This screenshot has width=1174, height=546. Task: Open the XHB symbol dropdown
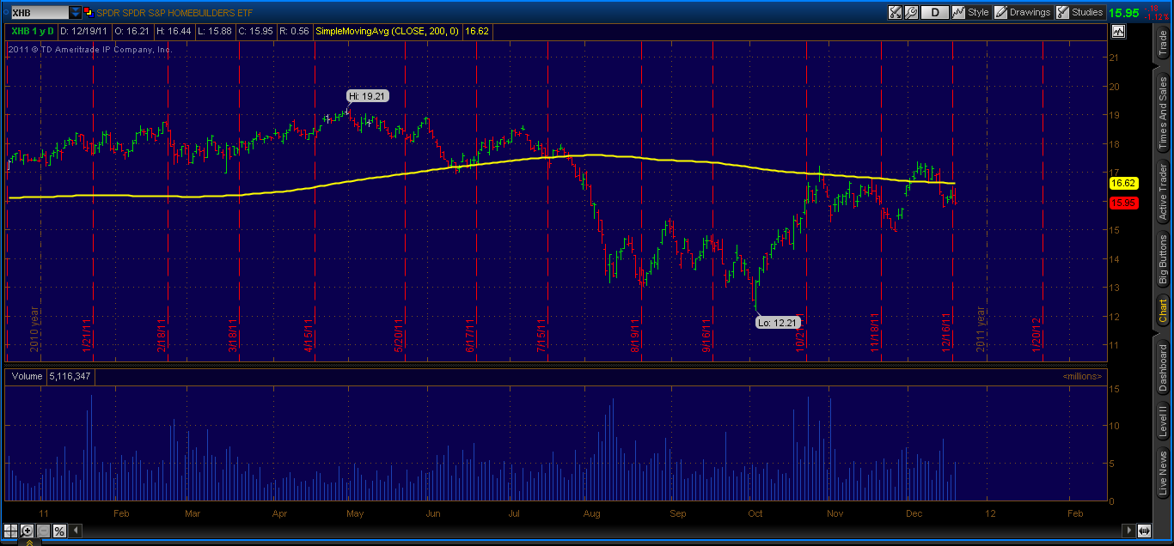[x=76, y=12]
